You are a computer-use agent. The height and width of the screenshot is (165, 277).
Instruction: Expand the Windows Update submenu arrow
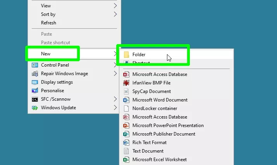tap(115, 108)
